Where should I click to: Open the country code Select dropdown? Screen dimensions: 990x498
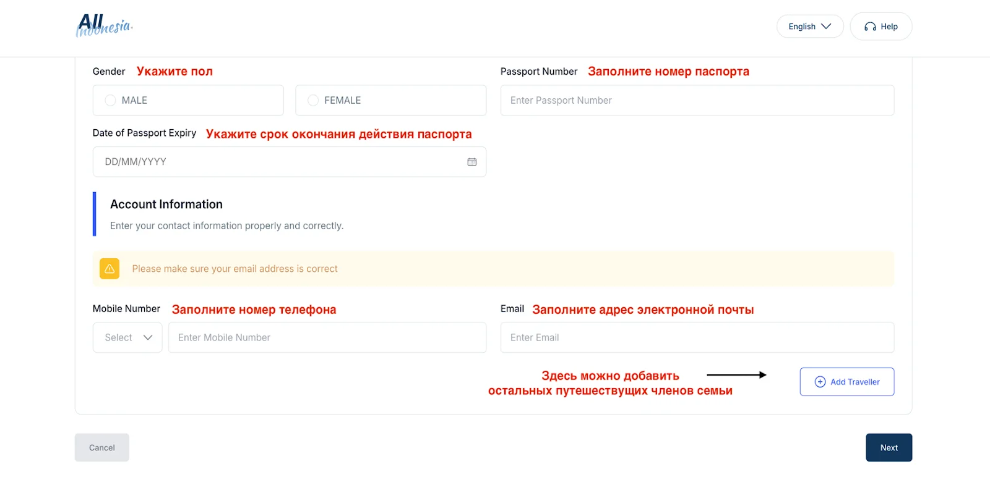pyautogui.click(x=127, y=337)
